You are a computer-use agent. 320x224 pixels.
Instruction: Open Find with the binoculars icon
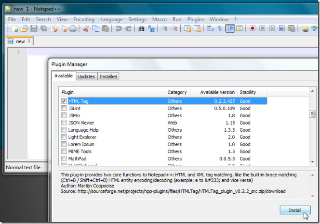[141, 28]
